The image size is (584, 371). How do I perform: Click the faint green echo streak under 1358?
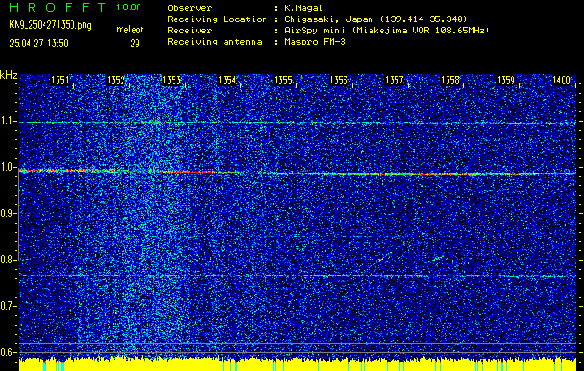438,258
